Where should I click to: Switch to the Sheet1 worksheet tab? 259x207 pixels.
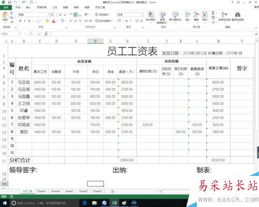[69, 191]
